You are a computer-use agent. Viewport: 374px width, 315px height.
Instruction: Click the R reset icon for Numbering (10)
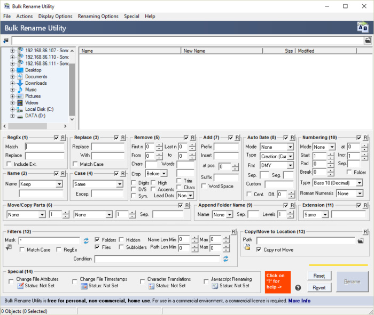365,138
